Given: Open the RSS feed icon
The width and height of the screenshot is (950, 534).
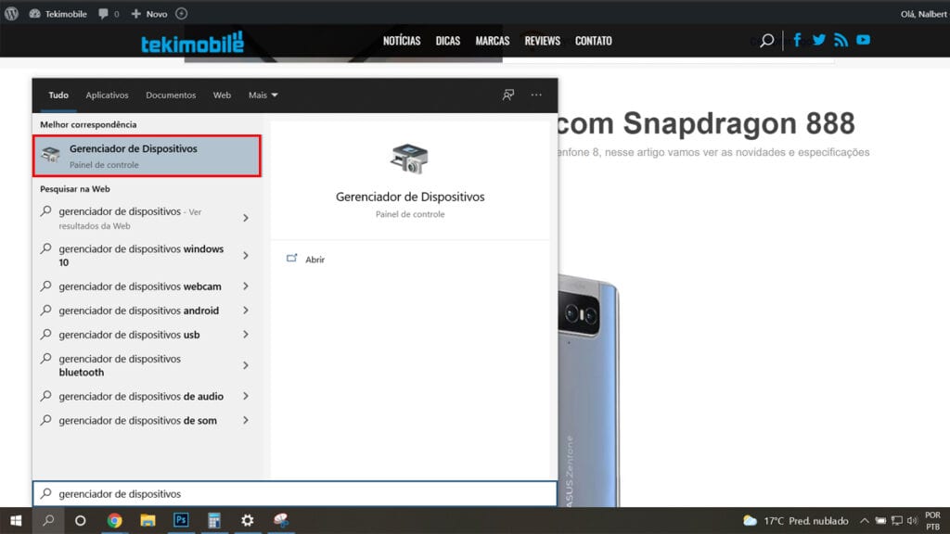Looking at the screenshot, I should (841, 40).
